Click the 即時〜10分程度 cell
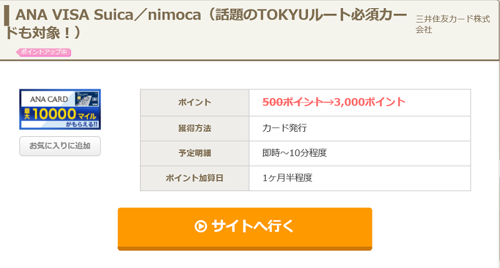The image size is (500, 268). pyautogui.click(x=360, y=153)
